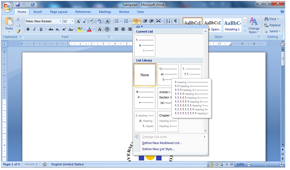Screen dimensions: 290x170
Task: Click the Numbering list icon
Action: (x=126, y=21)
